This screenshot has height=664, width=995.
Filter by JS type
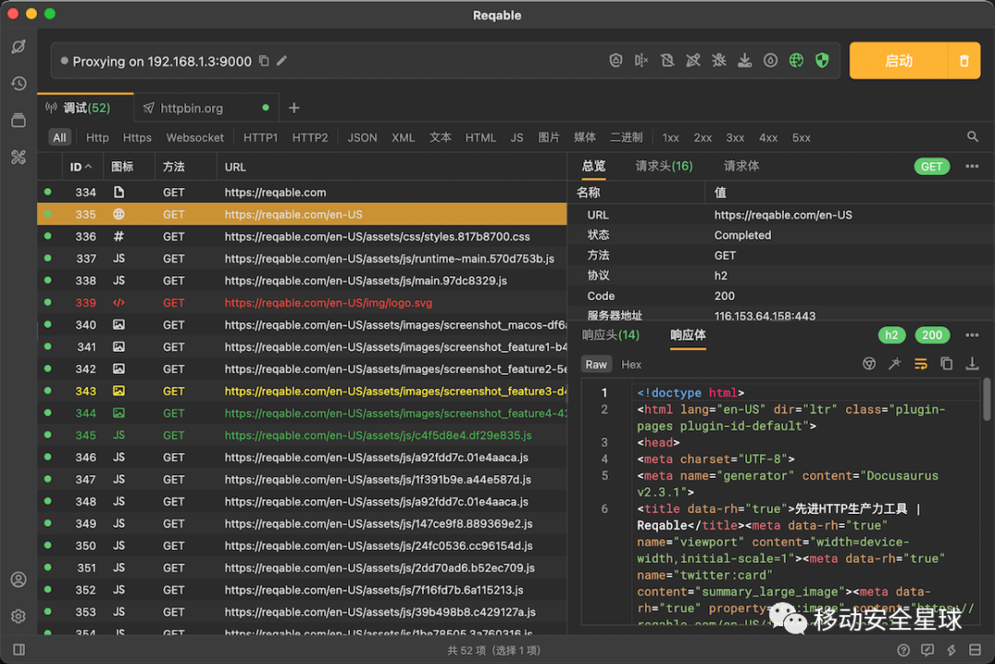517,137
